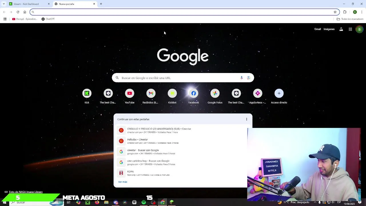The width and height of the screenshot is (366, 206).
Task: Focus the Chrome address bar
Action: 184,12
